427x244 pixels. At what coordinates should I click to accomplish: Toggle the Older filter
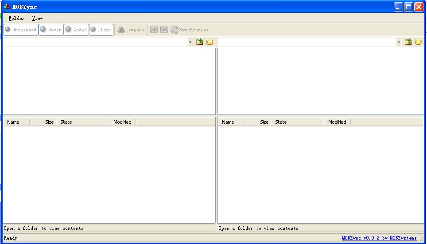[x=101, y=30]
